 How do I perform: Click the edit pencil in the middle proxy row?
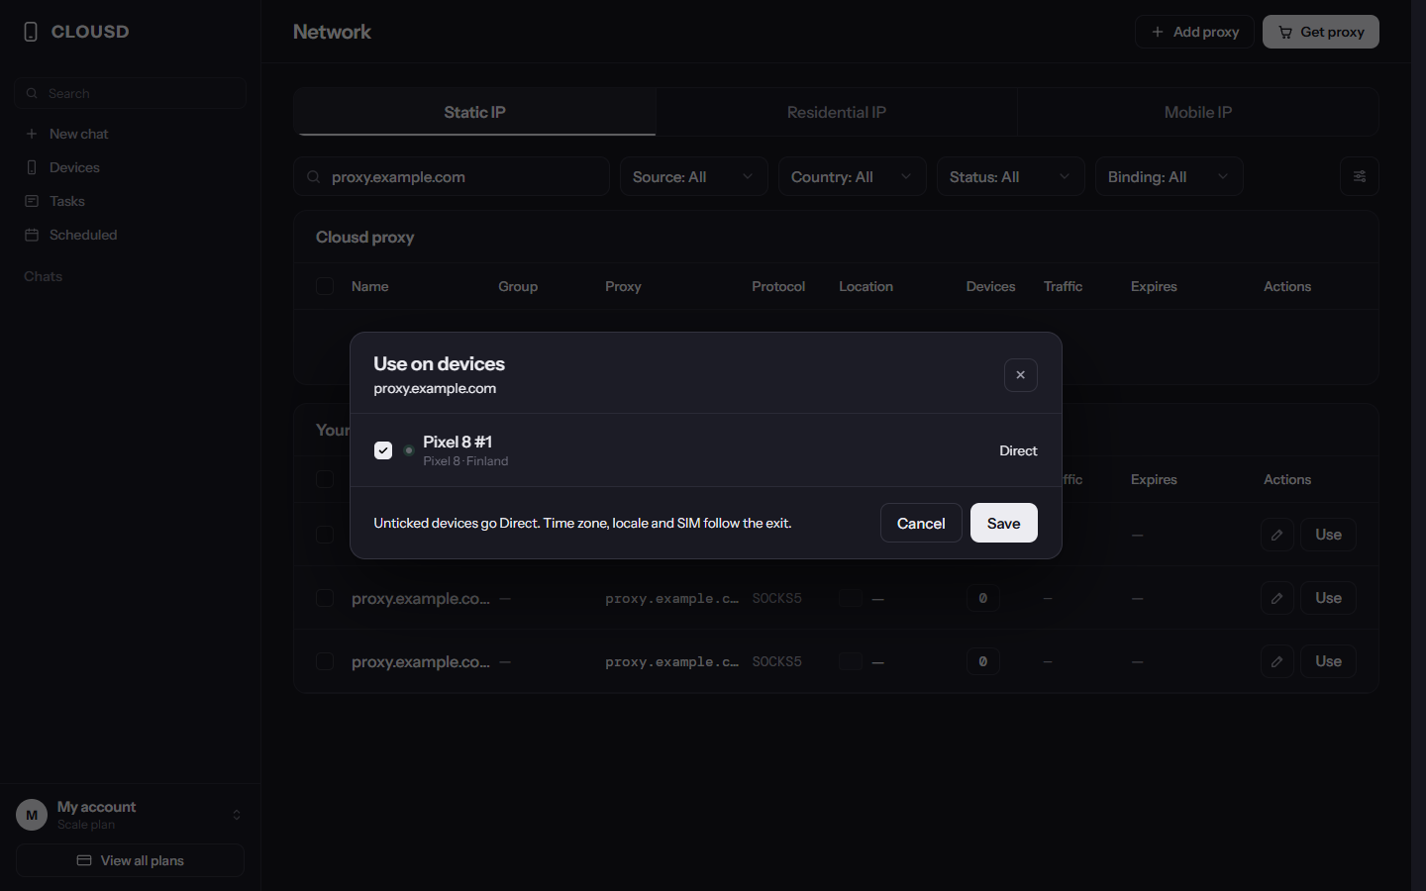click(x=1277, y=598)
